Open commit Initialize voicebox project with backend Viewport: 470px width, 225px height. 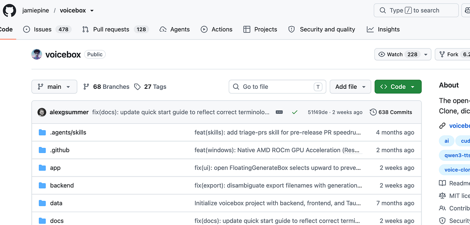(x=278, y=203)
